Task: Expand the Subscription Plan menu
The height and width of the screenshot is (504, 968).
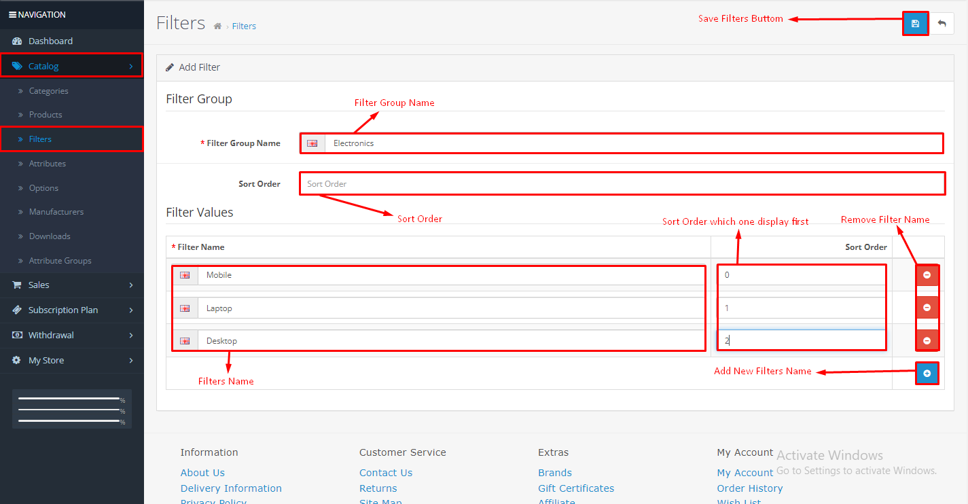Action: (60, 310)
